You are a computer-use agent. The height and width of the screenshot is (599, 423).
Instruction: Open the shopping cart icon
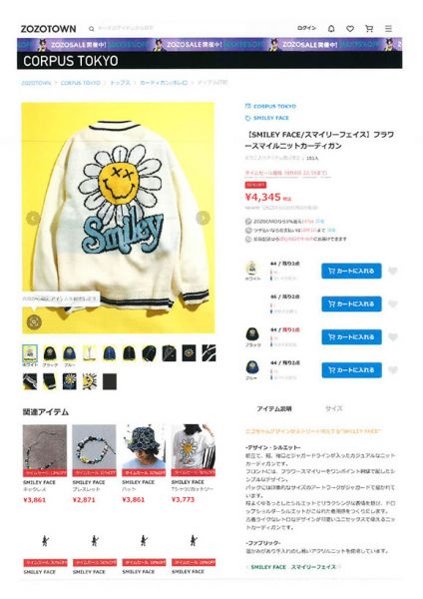[x=369, y=28]
